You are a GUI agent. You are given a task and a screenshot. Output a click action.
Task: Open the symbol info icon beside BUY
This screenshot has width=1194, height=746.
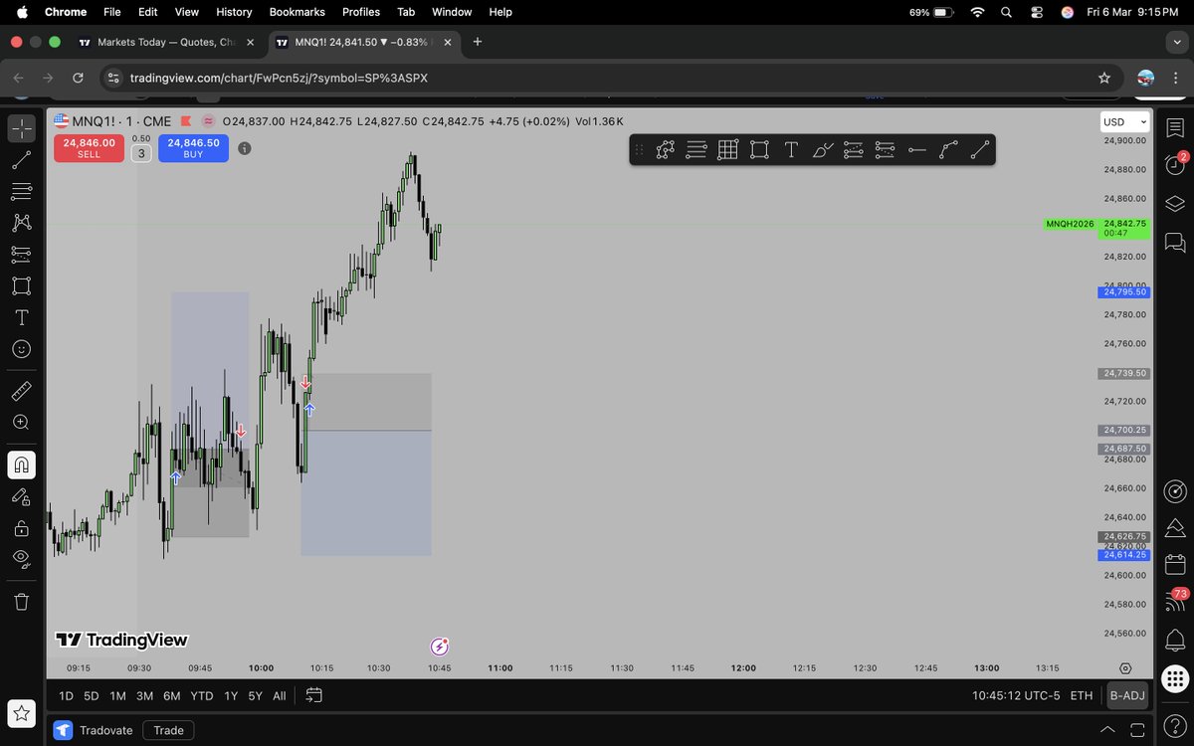[245, 148]
